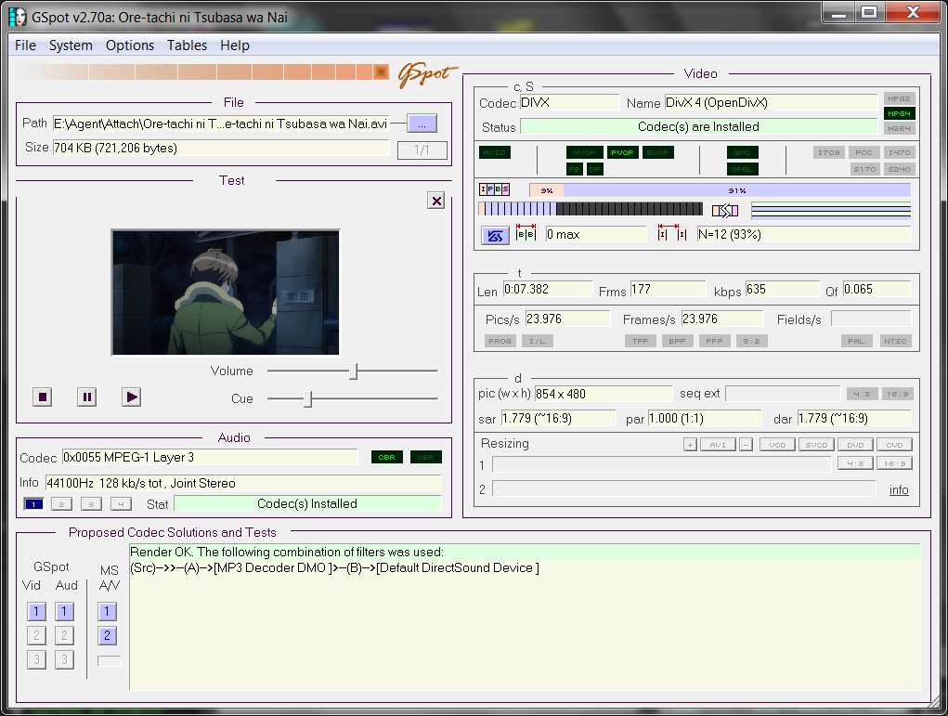Image resolution: width=948 pixels, height=716 pixels.
Task: Click the IPBS frame type icon
Action: tap(494, 189)
